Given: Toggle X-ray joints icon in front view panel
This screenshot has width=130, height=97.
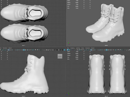Looking at the screenshot, I should [x=50, y=50].
